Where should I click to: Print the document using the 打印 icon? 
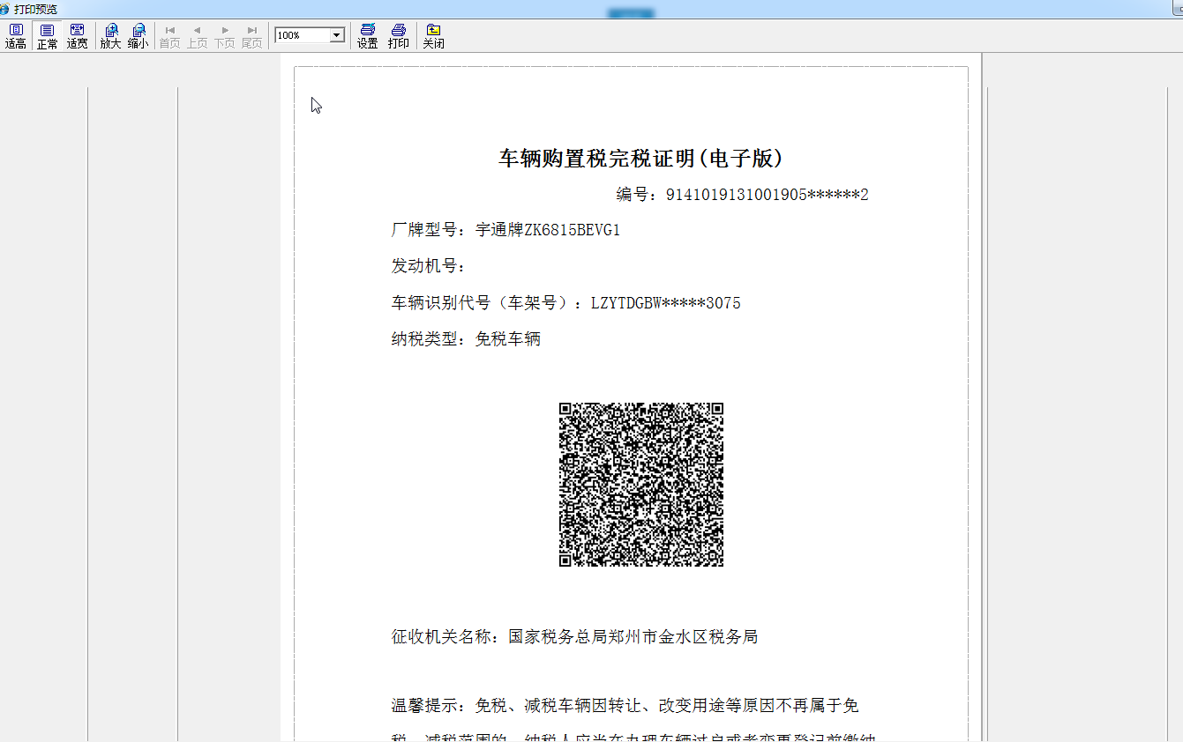(398, 35)
